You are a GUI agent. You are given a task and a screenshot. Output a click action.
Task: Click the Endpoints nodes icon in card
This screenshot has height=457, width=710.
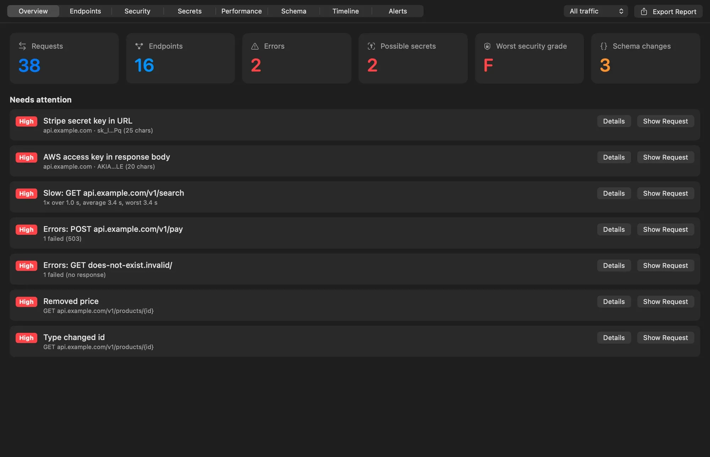139,46
